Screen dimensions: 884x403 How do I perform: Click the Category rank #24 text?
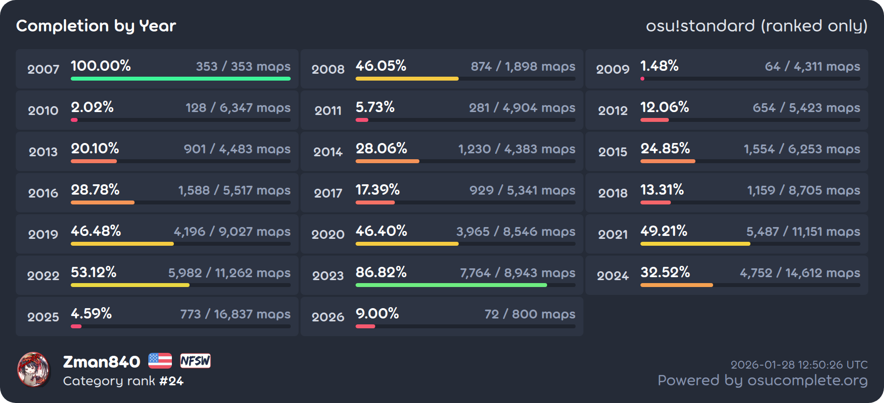(123, 381)
